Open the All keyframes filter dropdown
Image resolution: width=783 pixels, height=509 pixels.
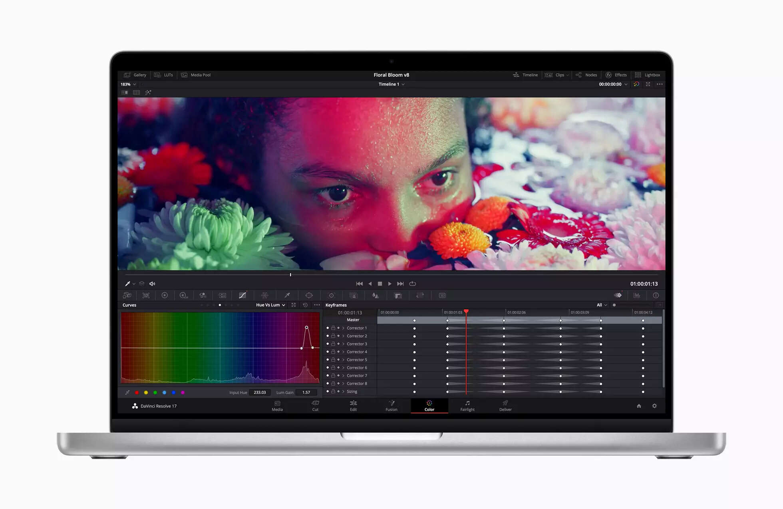(x=602, y=305)
